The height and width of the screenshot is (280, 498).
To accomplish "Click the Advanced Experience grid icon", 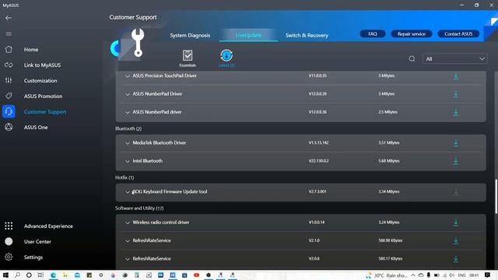I will [x=9, y=226].
